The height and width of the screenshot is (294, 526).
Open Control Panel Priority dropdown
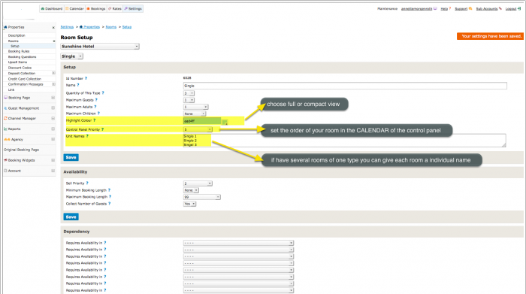[198, 129]
